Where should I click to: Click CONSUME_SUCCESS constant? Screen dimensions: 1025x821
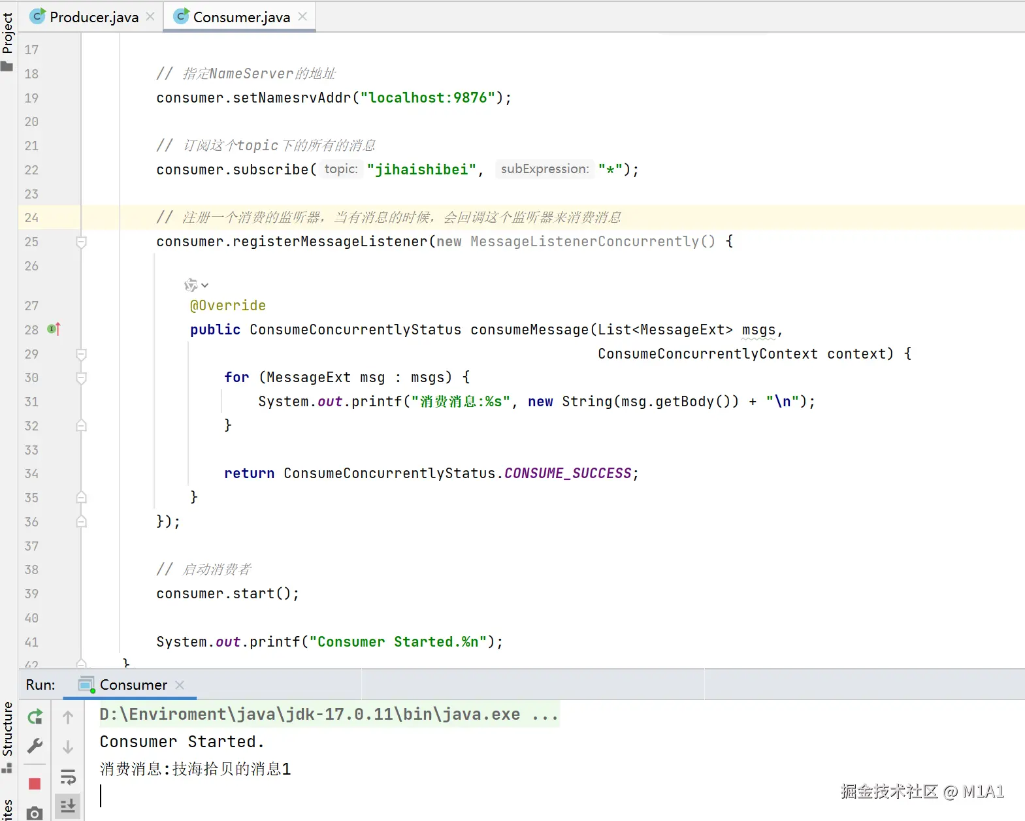(x=568, y=473)
